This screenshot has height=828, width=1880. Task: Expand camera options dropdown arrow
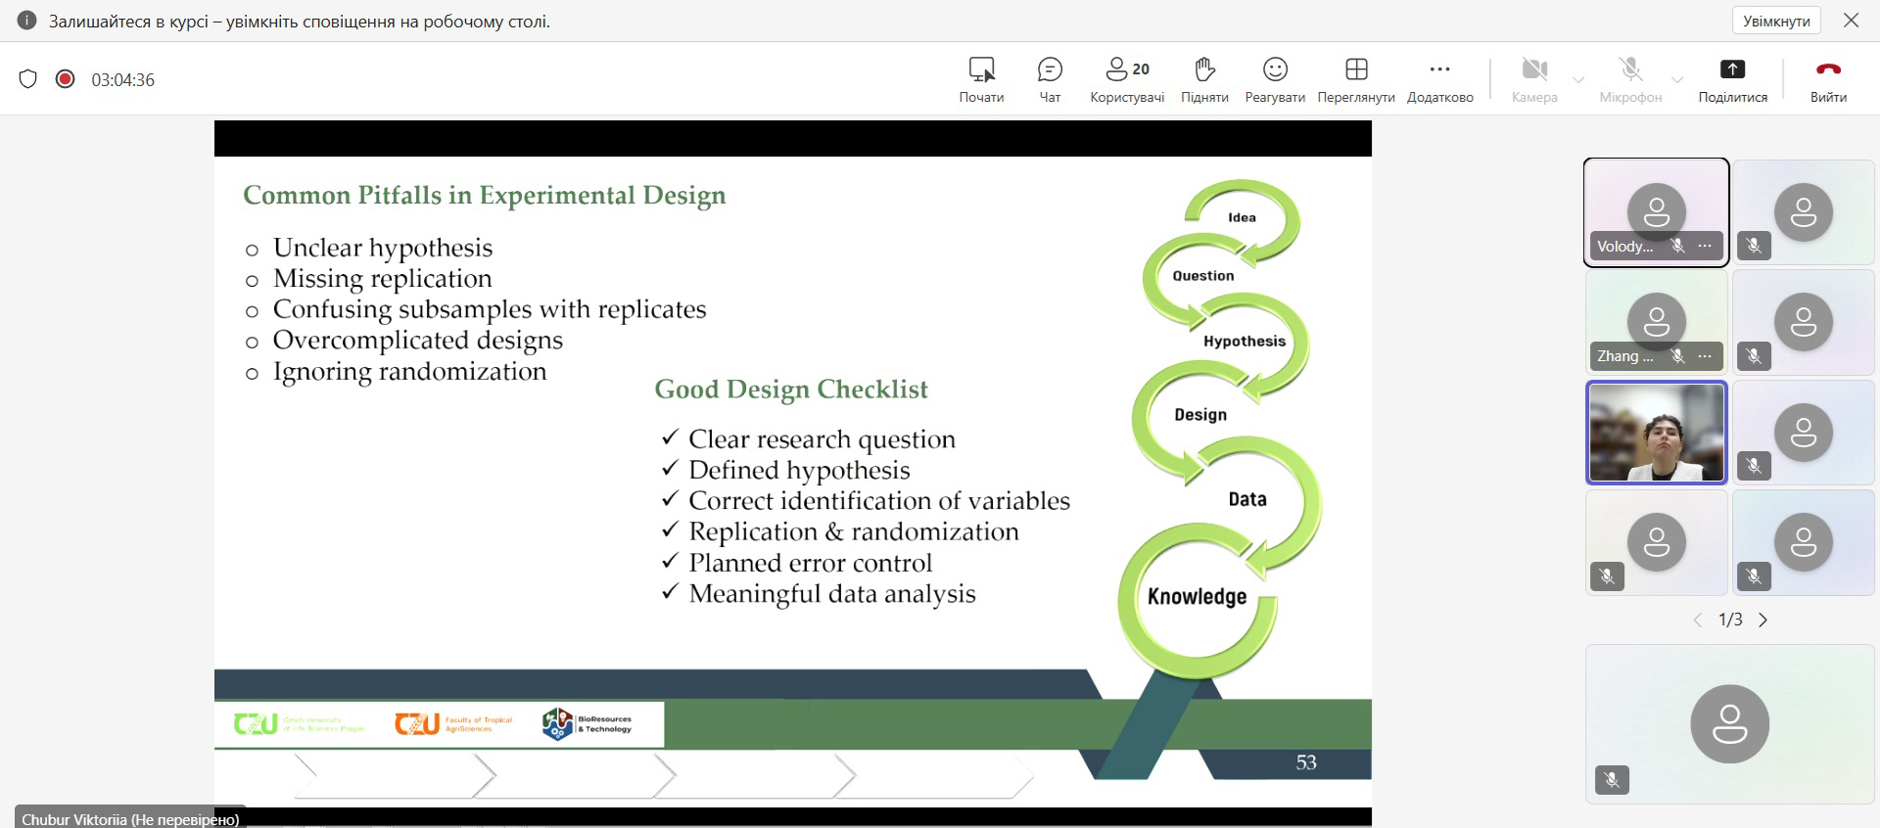point(1578,80)
